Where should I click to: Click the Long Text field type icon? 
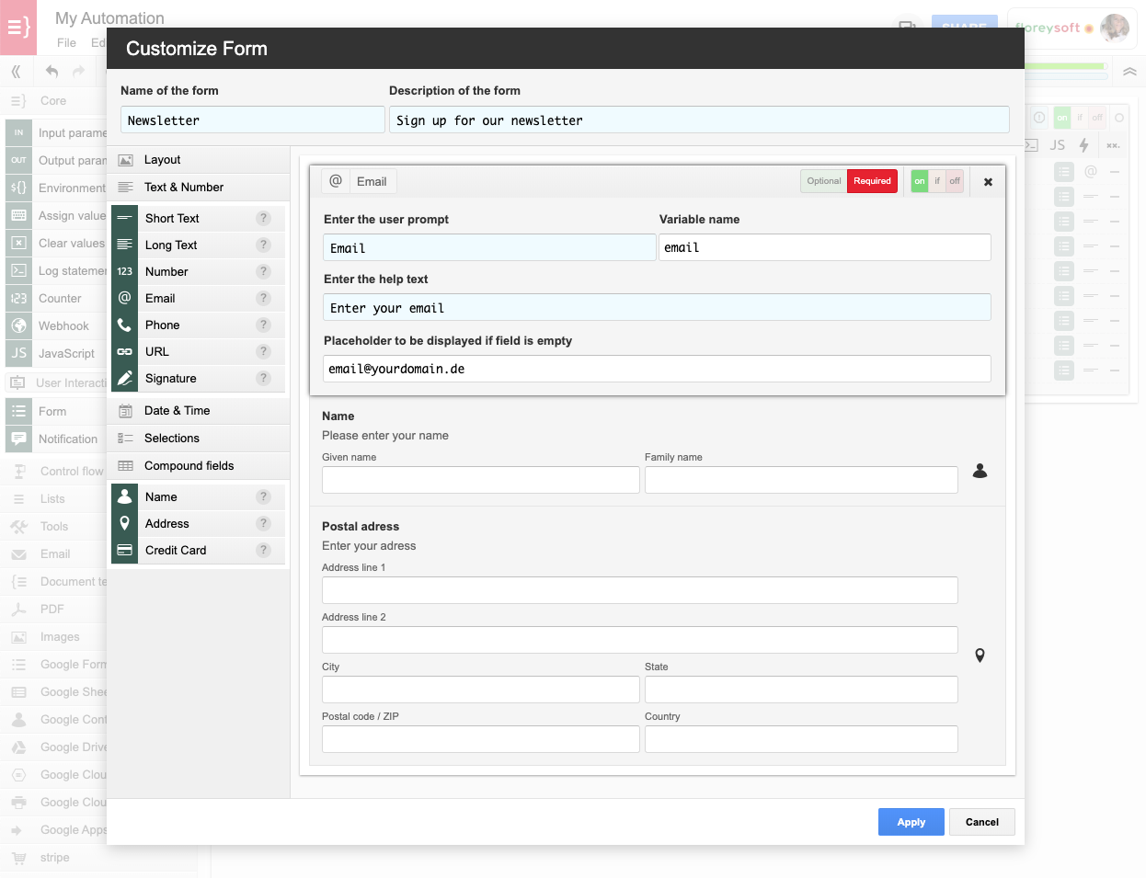(x=124, y=245)
